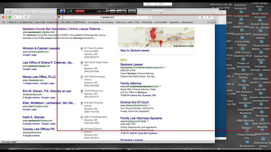This screenshot has width=271, height=152.
Task: Click red pin B on the map
Action: (161, 43)
